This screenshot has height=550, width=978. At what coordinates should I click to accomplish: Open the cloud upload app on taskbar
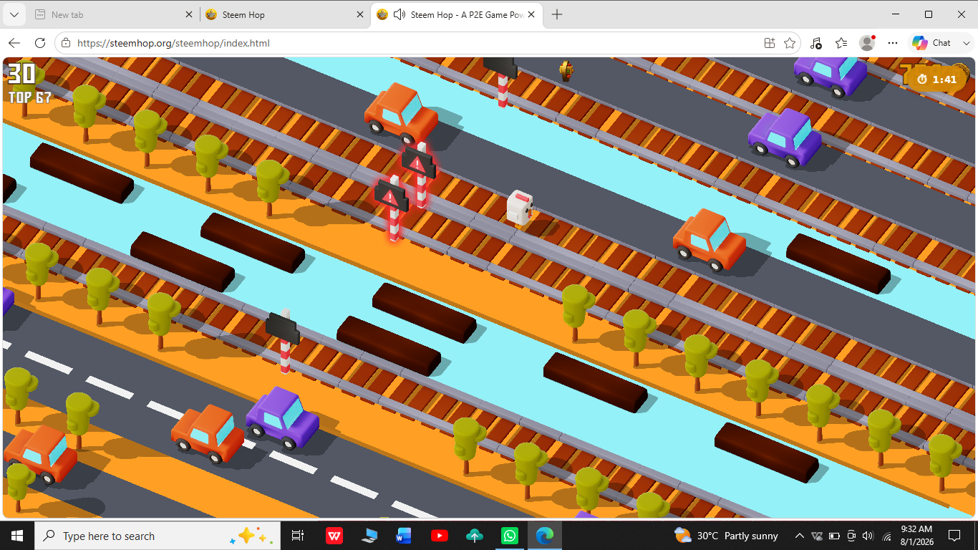tap(475, 536)
